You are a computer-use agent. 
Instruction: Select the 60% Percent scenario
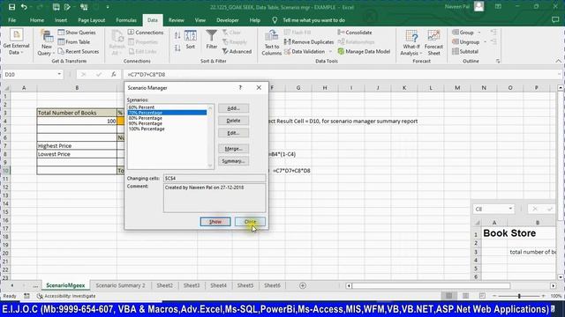(x=167, y=107)
